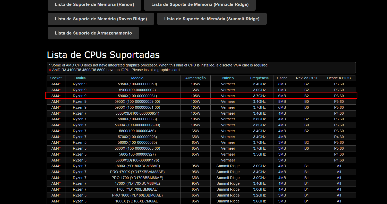387x204 pixels.
Task: Click B0 revision in 5950X (100-000000059-00) row
Action: tap(306, 101)
